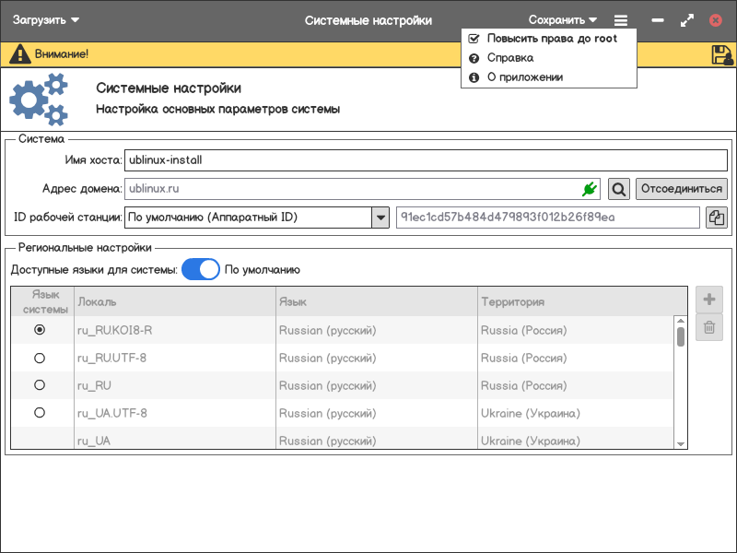Check the elevate rights to root option
Image resolution: width=737 pixels, height=553 pixels.
(x=551, y=39)
